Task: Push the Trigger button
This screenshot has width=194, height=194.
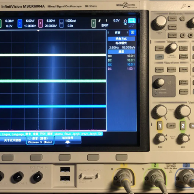Action: [160, 48]
